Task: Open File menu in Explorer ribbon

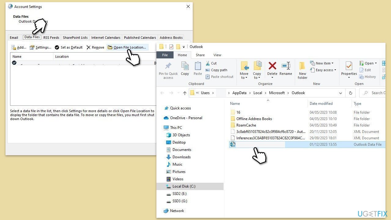Action: tap(165, 55)
